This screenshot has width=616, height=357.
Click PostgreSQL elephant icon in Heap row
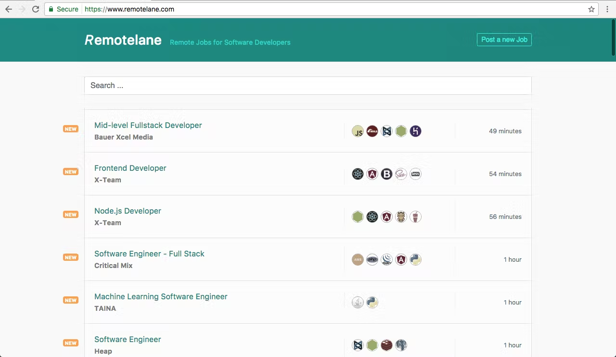(x=401, y=345)
